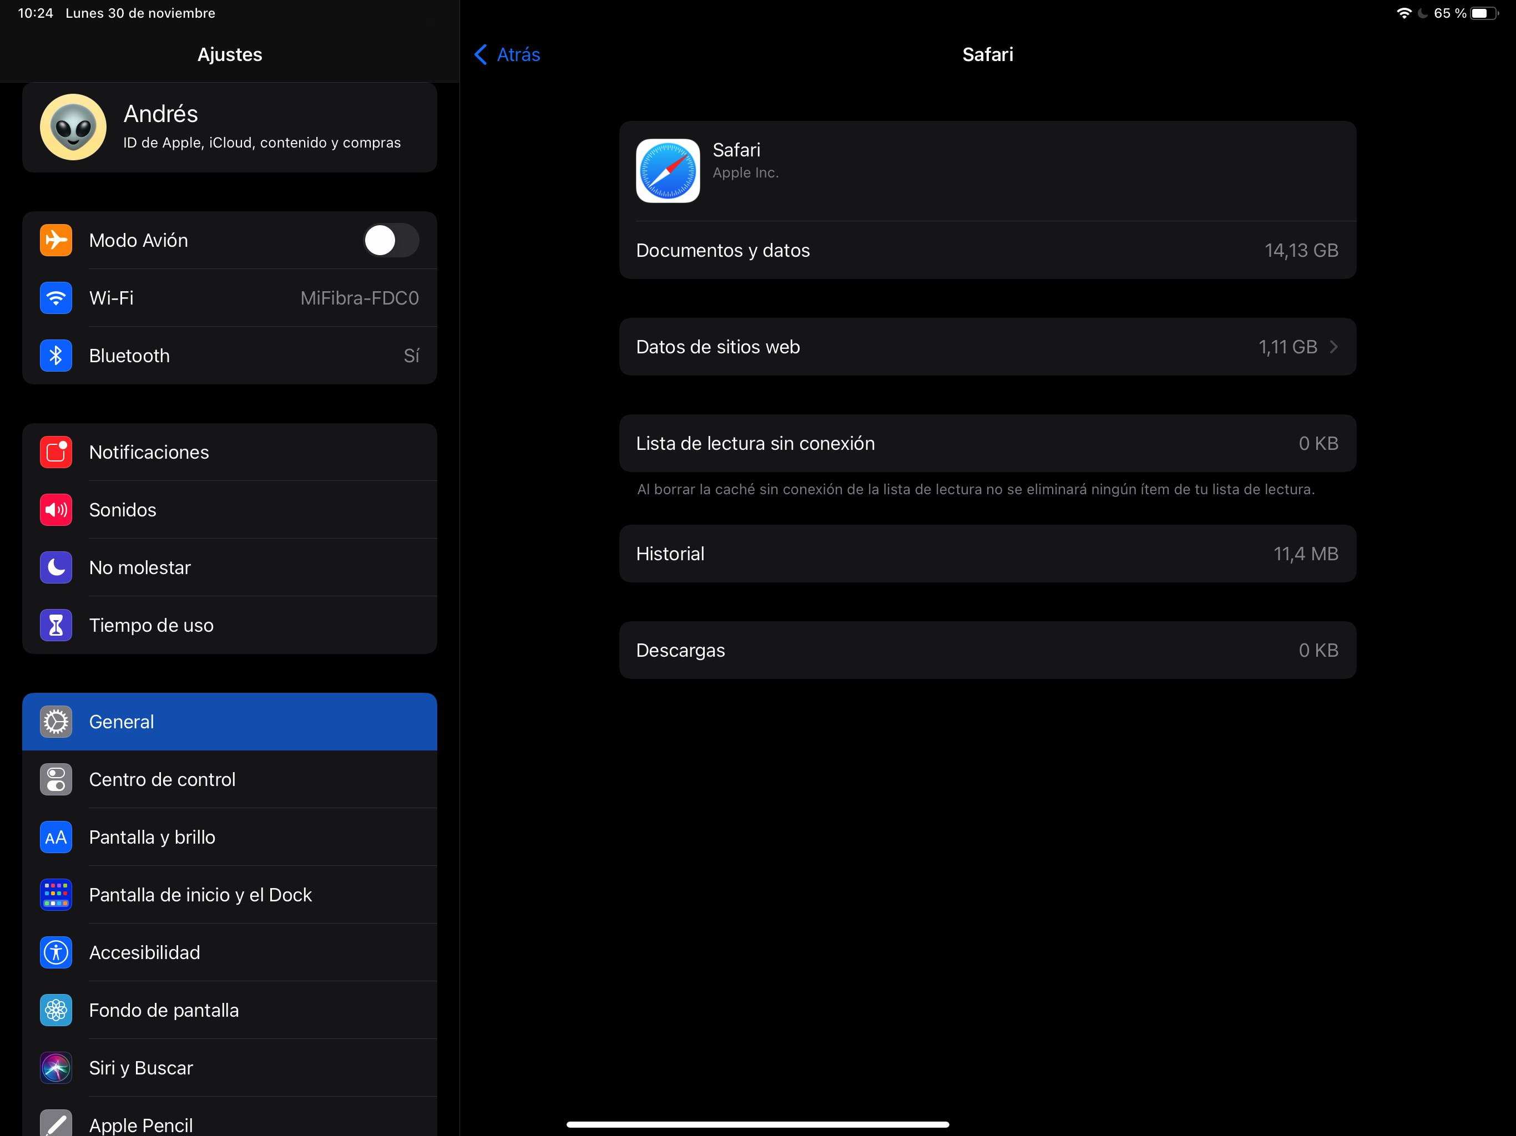Tap Lista de lectura sin conexión row
This screenshot has width=1516, height=1136.
coord(987,443)
